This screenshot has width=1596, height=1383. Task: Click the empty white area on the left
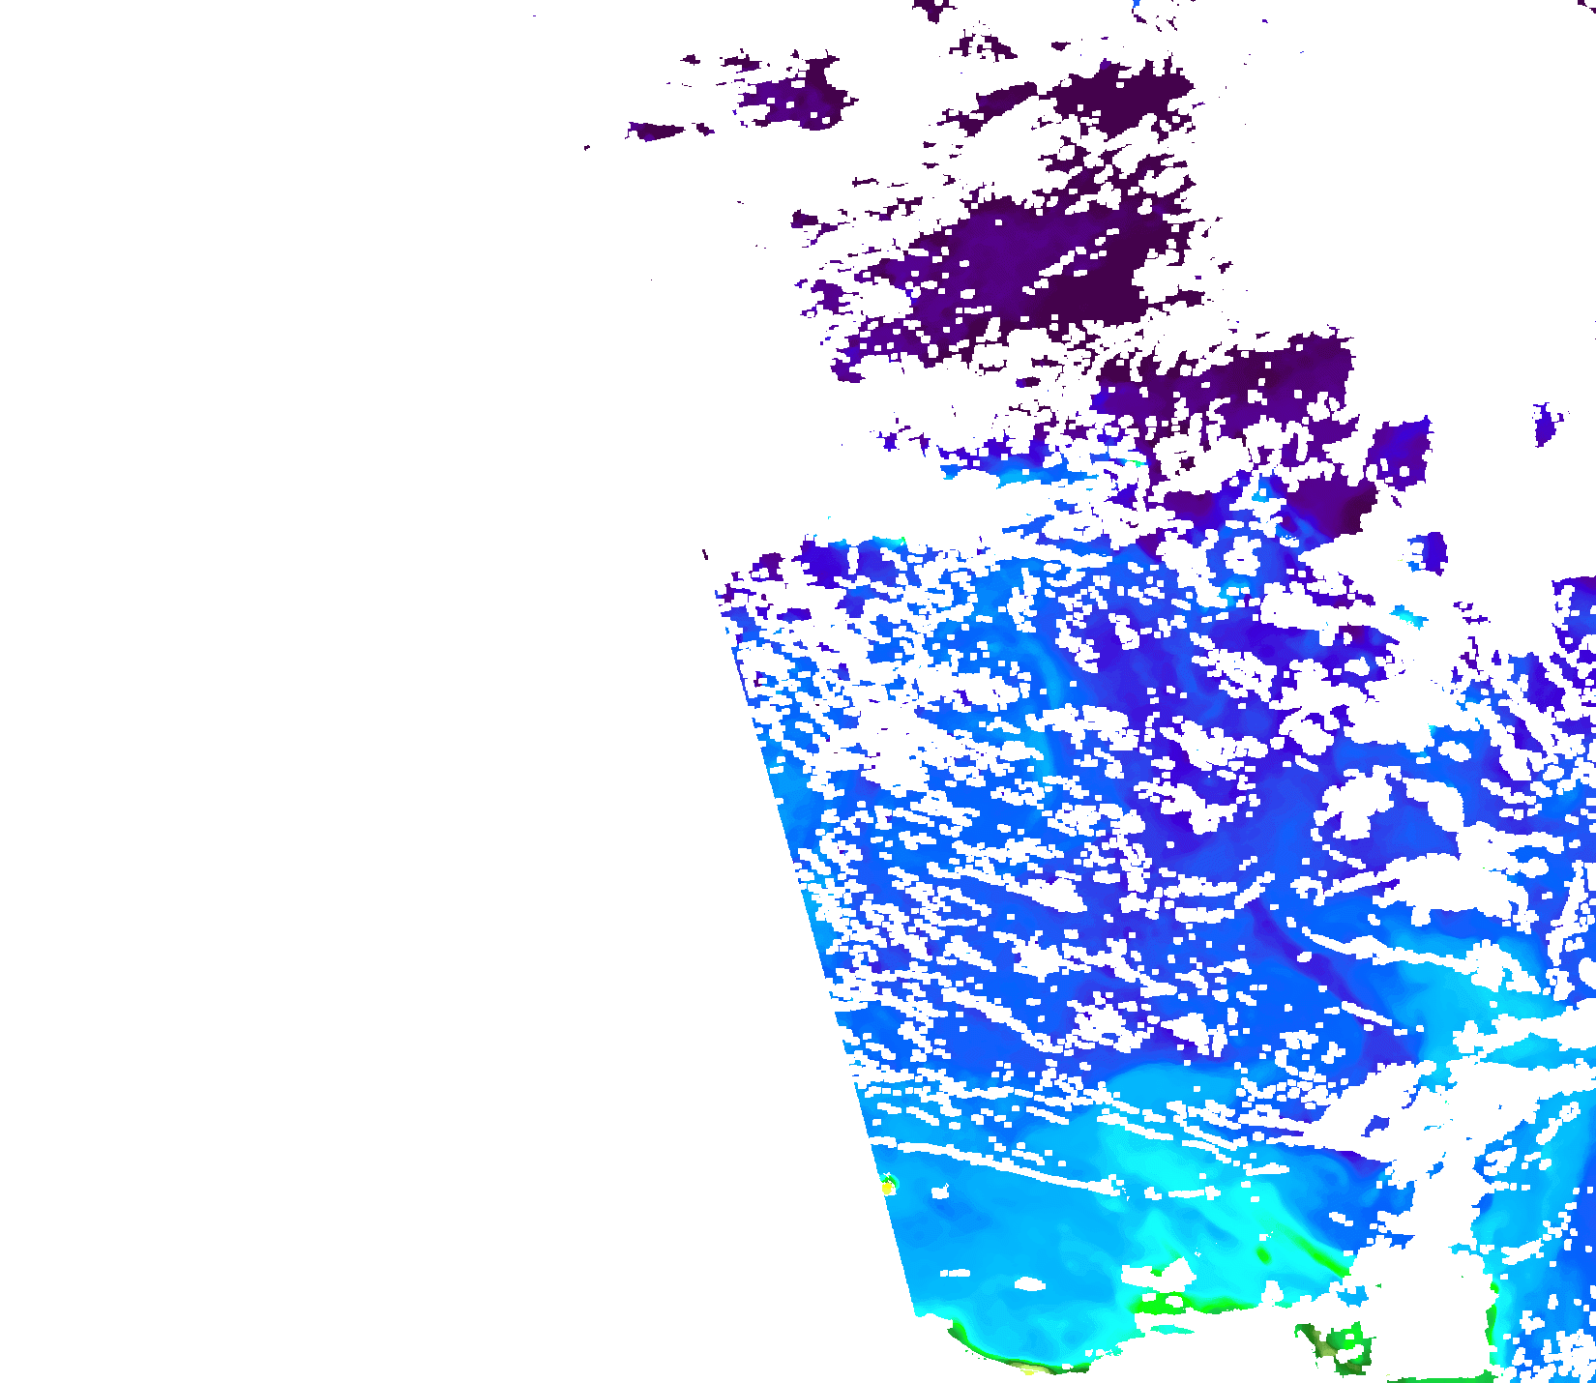click(x=339, y=677)
